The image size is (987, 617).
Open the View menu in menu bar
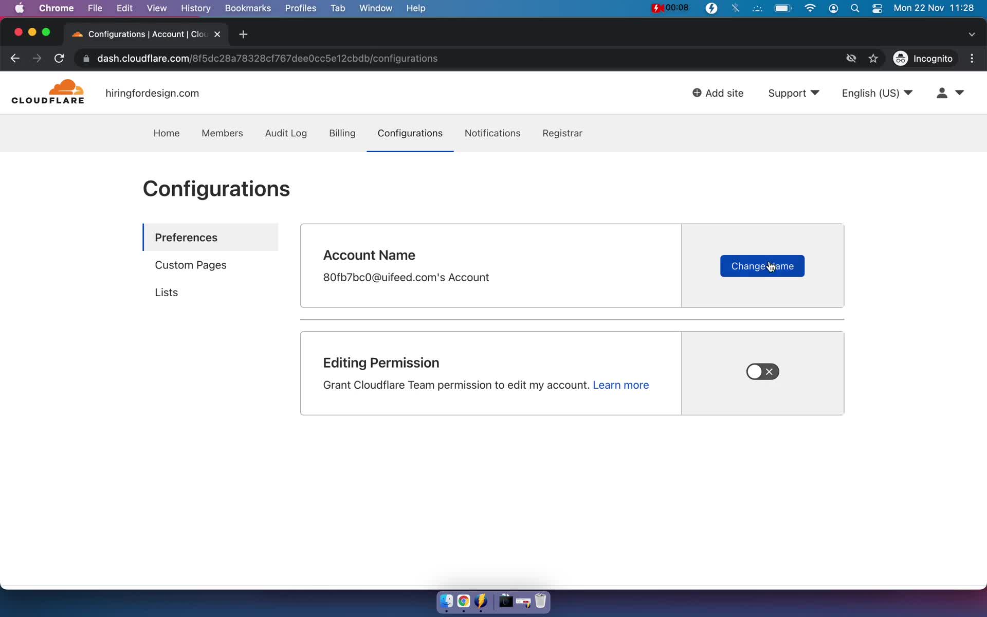[157, 8]
